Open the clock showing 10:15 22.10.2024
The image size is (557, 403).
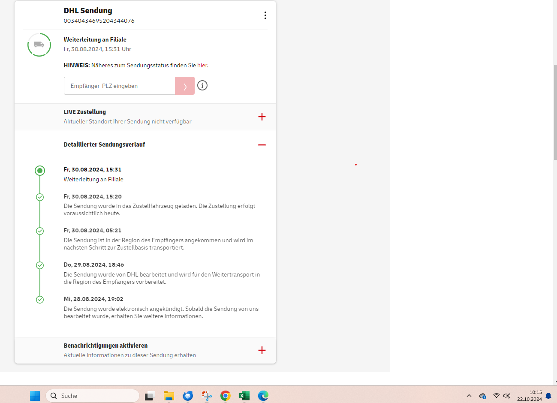(530, 396)
